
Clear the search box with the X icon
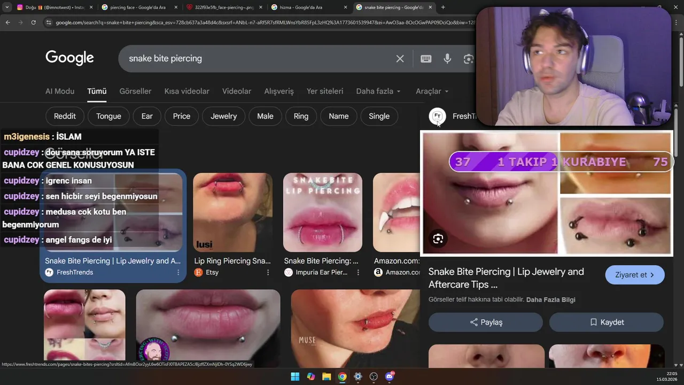(400, 59)
